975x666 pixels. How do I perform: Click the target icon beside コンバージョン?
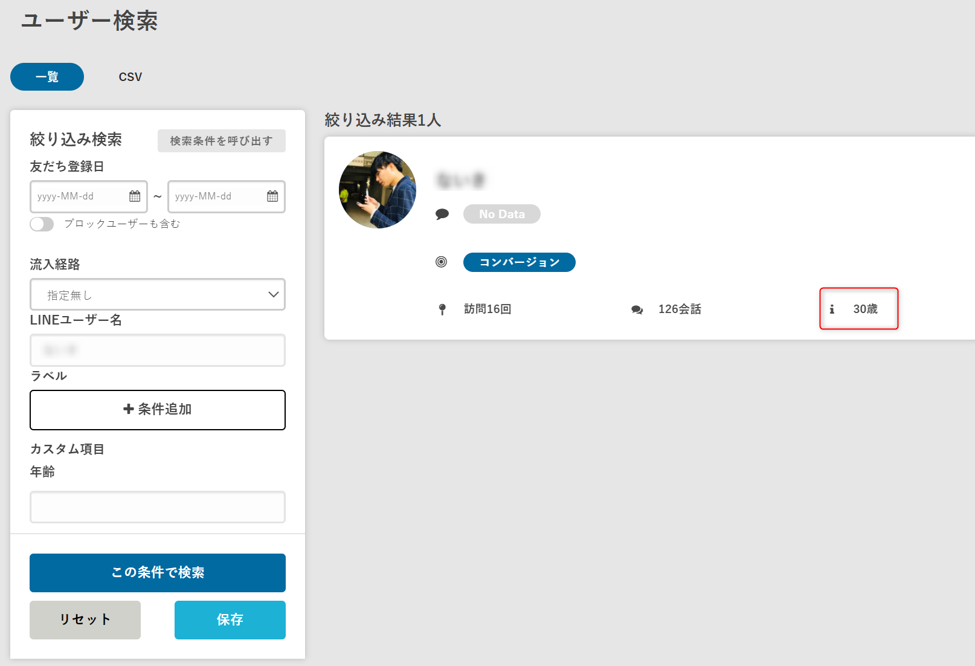(x=442, y=262)
